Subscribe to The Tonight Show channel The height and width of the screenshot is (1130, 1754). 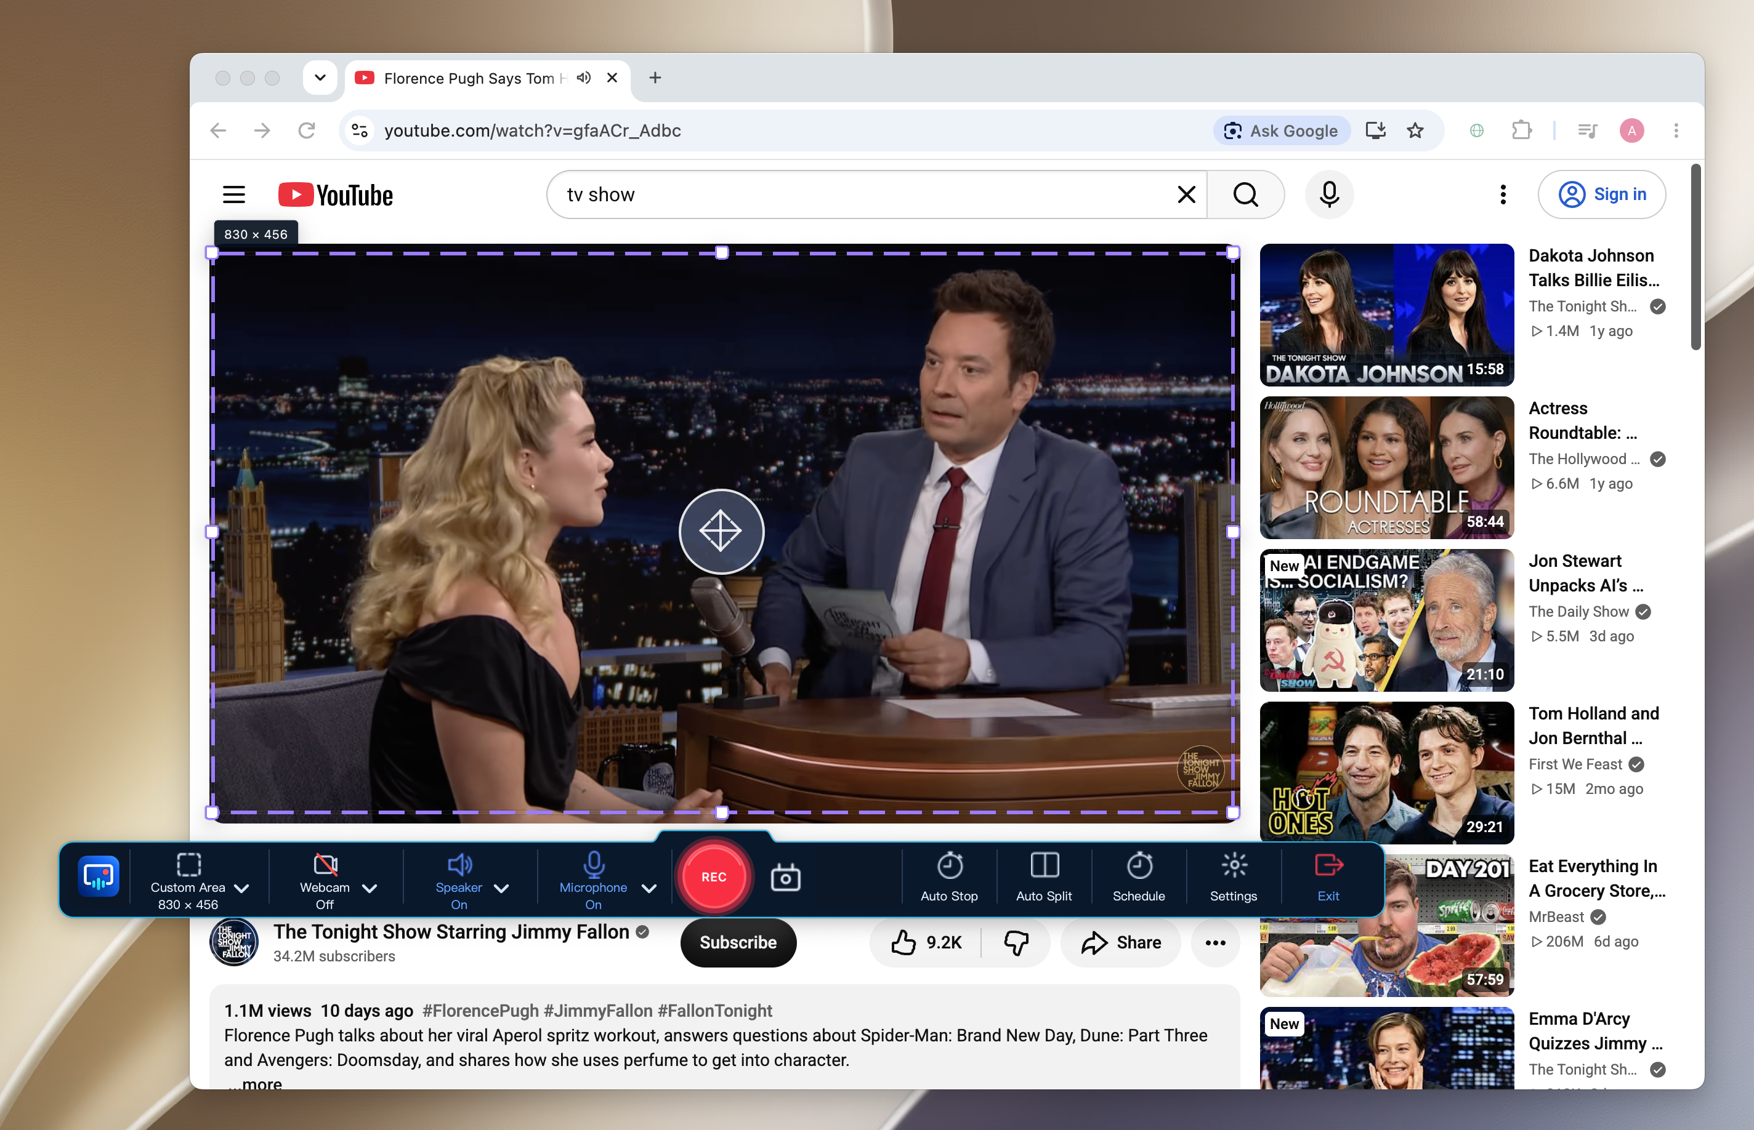click(x=738, y=942)
